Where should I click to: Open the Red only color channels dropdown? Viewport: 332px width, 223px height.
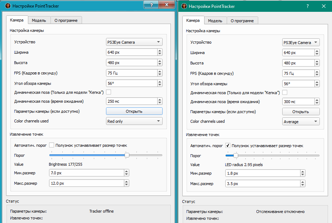[134, 121]
